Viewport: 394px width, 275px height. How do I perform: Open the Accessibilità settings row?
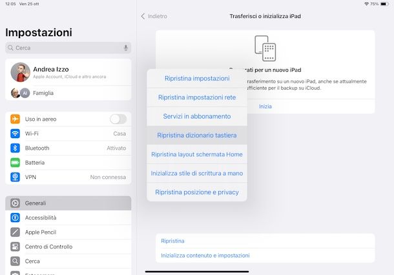click(68, 218)
